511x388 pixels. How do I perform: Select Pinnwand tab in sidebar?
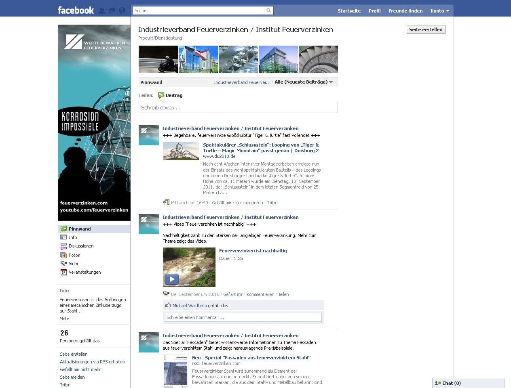[94, 229]
